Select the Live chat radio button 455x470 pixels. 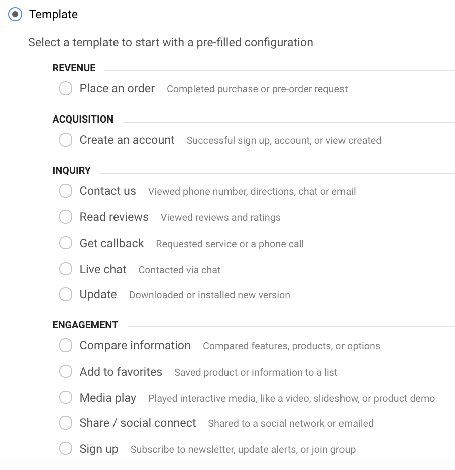pyautogui.click(x=66, y=269)
